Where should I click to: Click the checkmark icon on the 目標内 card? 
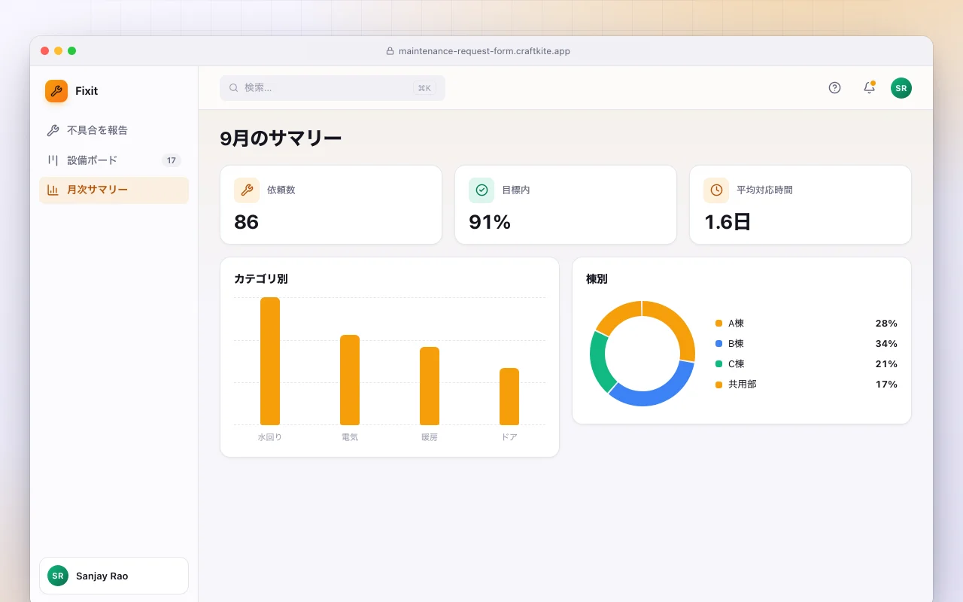[481, 190]
